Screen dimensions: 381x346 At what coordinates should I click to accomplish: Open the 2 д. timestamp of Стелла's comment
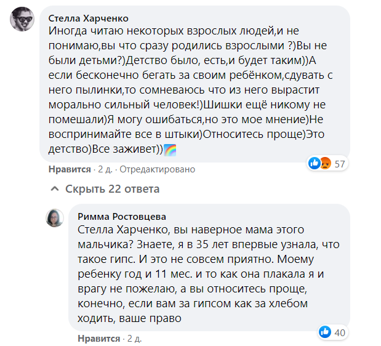104,169
